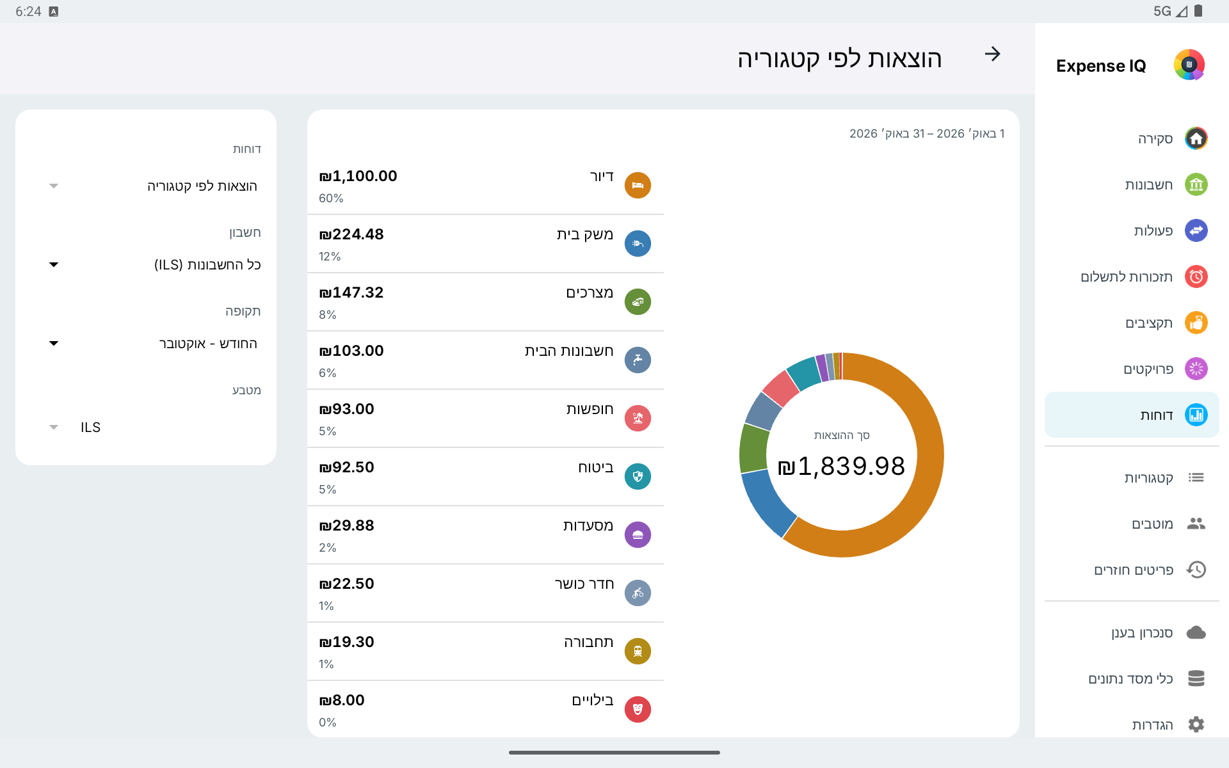The height and width of the screenshot is (768, 1229).
Task: Open the מוטבים payees people icon
Action: pyautogui.click(x=1196, y=524)
